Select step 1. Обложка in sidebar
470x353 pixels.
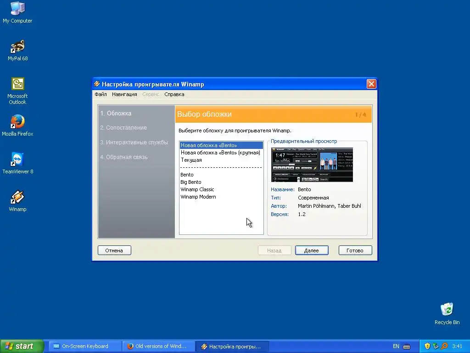116,114
